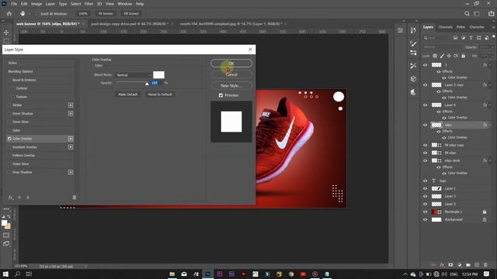Viewport: 497px width, 279px height.
Task: Open the Window menu
Action: [x=124, y=4]
